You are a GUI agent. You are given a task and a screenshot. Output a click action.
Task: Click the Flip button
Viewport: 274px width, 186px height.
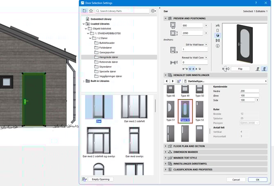tap(240, 69)
